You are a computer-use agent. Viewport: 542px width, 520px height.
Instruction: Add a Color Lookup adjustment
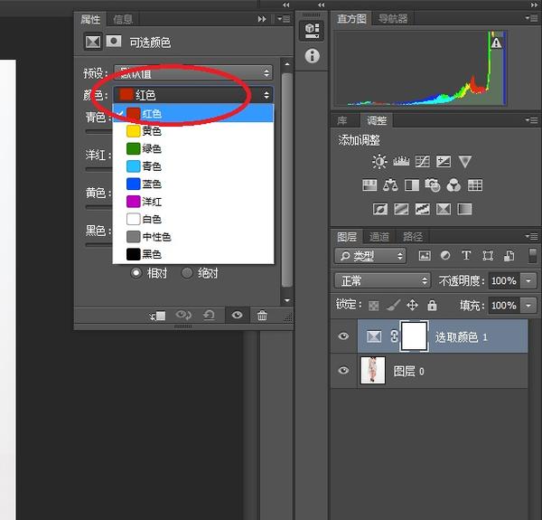[475, 185]
